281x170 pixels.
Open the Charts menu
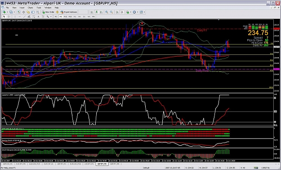coord(30,8)
